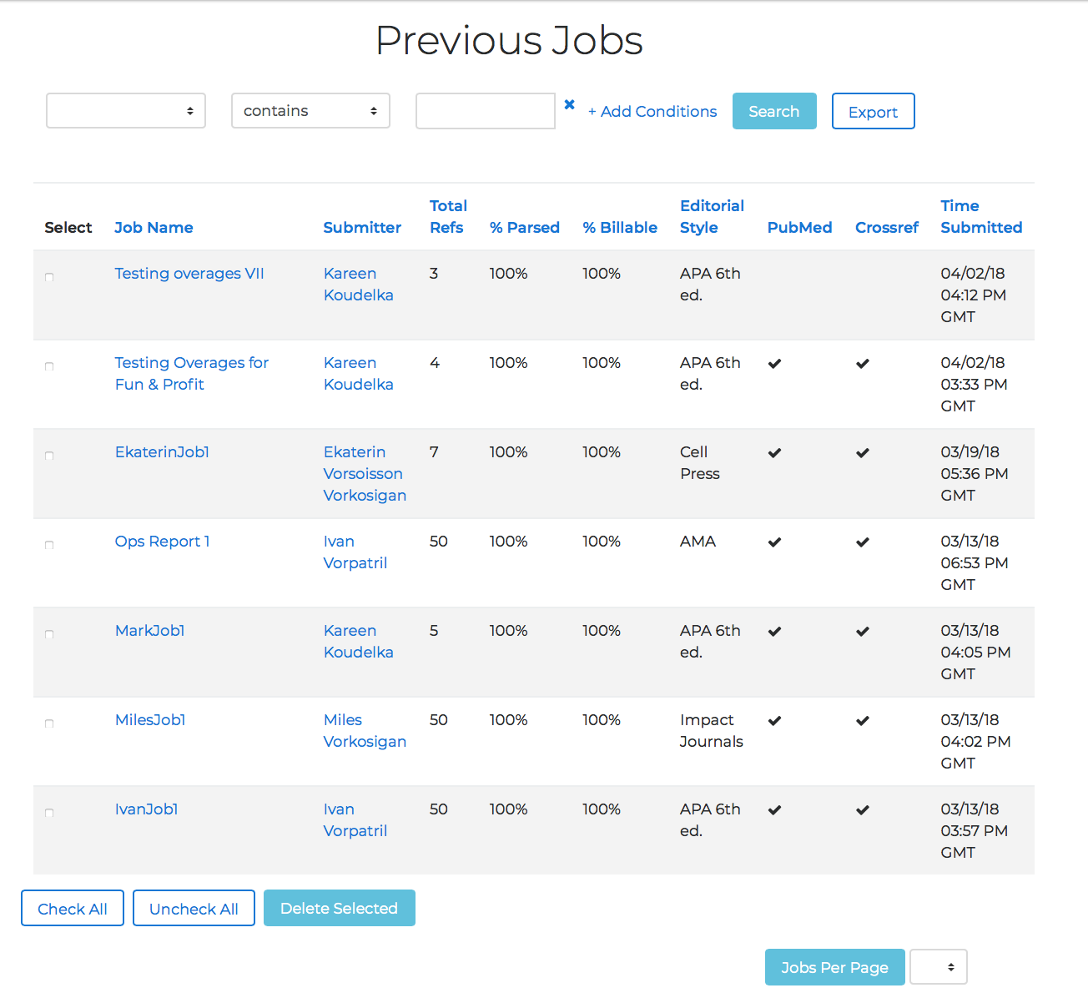
Task: Click Delete Selected button
Action: click(340, 908)
